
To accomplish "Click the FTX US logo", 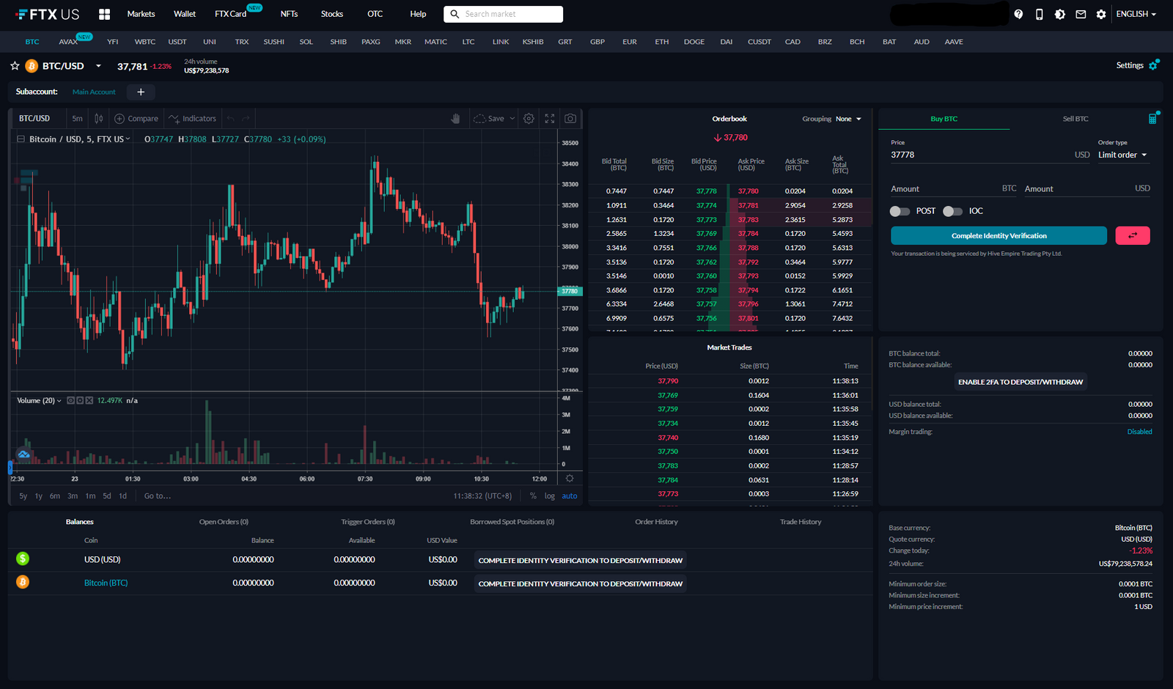I will pyautogui.click(x=48, y=14).
